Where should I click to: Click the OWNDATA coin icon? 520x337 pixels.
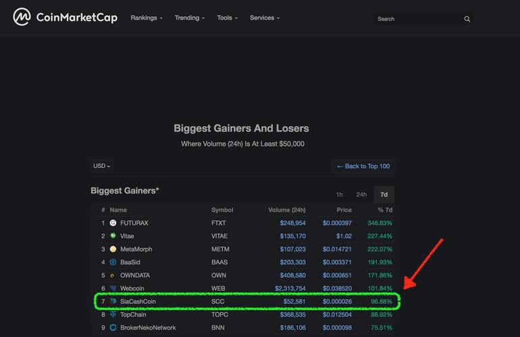point(113,276)
